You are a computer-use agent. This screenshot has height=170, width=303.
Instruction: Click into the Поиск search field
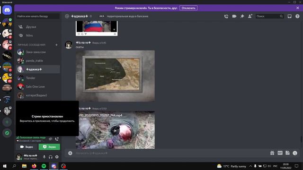[269, 17]
